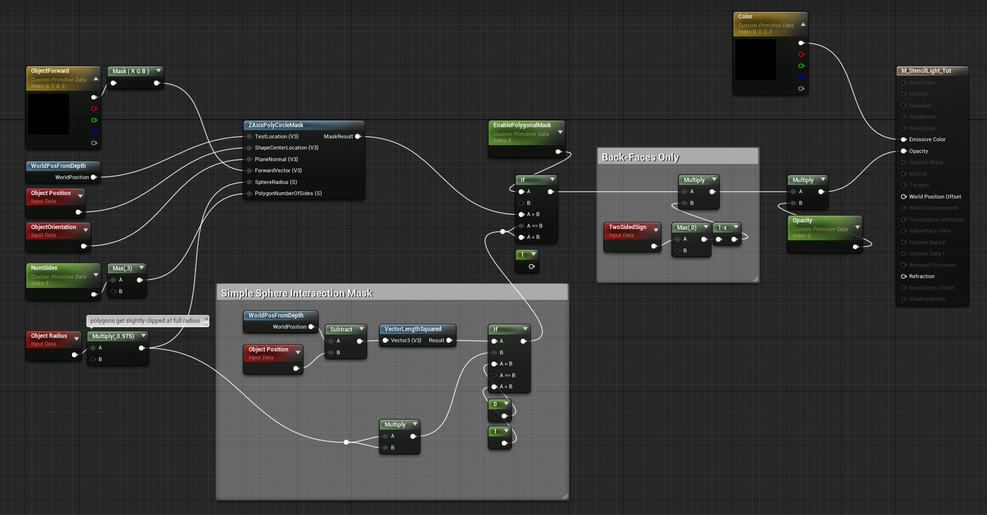
Task: Click the green G output pin on ObjectForward node
Action: click(x=94, y=120)
